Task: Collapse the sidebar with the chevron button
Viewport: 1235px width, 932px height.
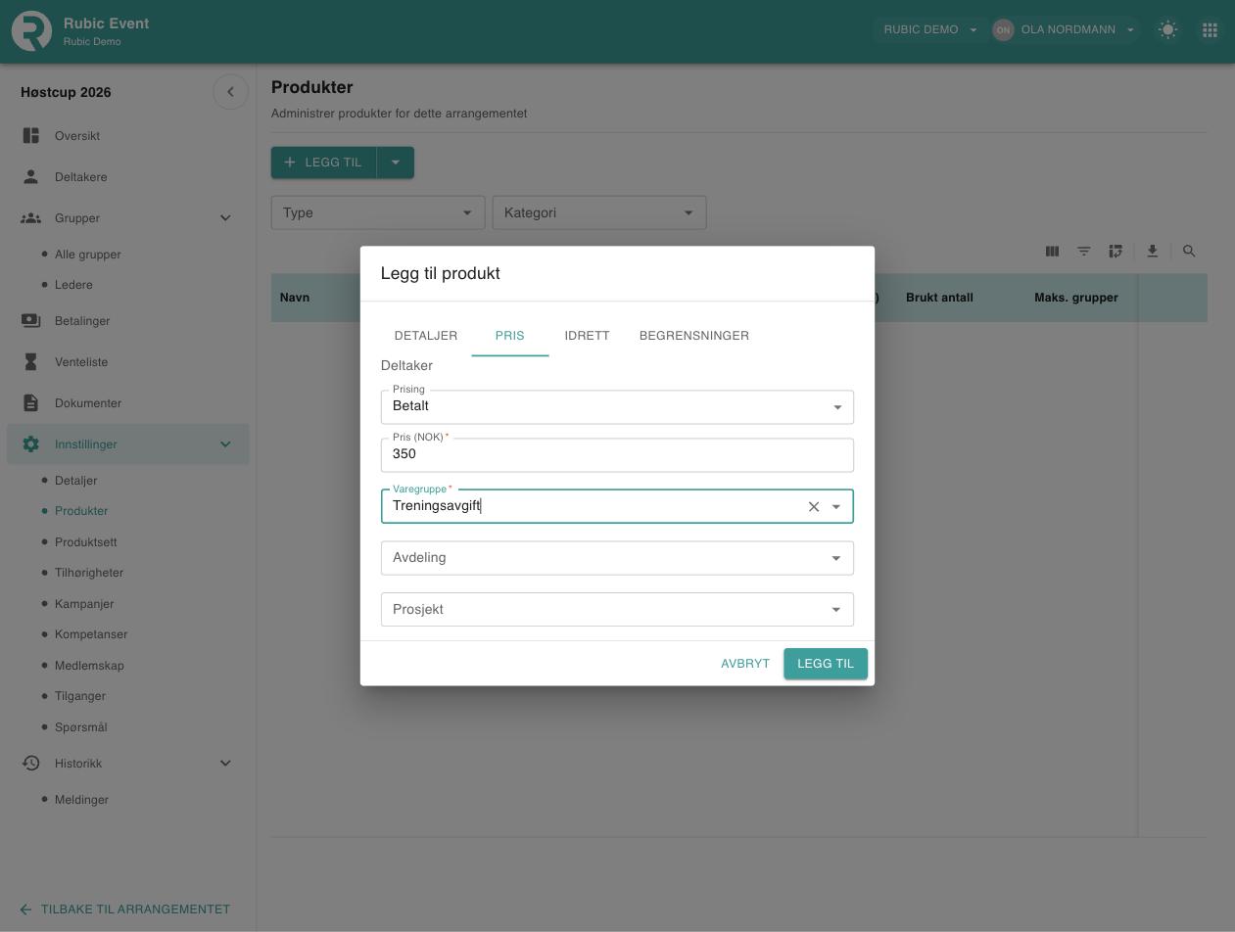Action: [x=230, y=92]
